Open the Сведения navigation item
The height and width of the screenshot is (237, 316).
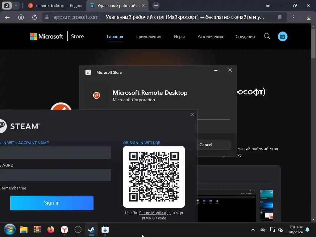pyautogui.click(x=245, y=37)
